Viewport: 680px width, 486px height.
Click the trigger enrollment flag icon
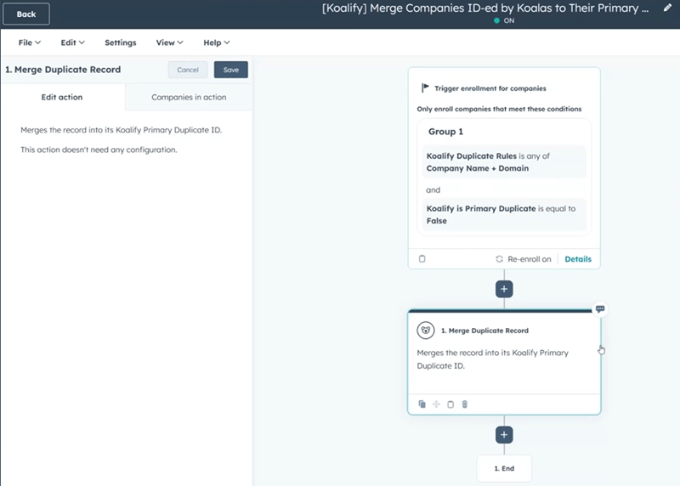click(x=425, y=88)
